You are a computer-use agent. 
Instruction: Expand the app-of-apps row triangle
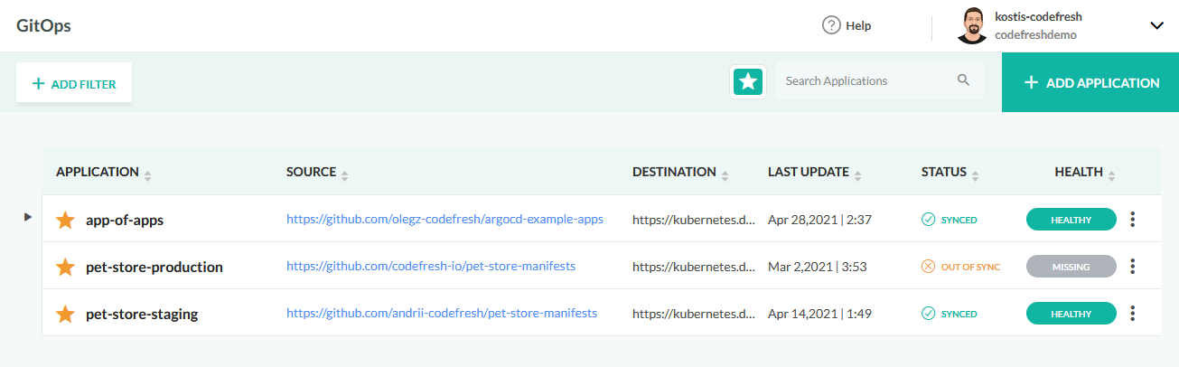(x=28, y=217)
